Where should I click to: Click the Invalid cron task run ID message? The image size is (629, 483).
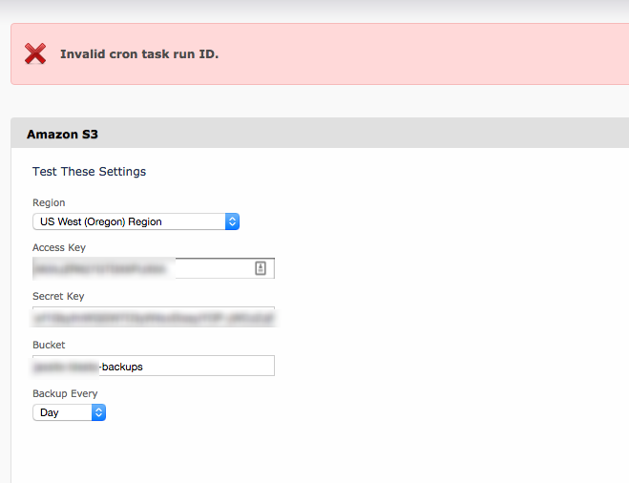[x=139, y=54]
